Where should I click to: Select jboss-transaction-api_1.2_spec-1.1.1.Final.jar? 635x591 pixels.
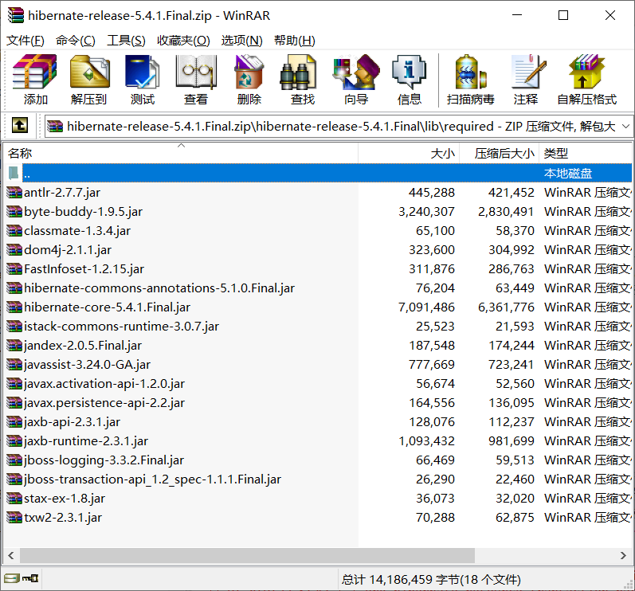[x=152, y=479]
